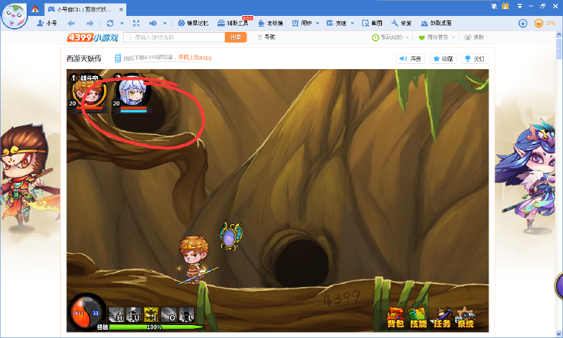This screenshot has height=338, width=563.
Task: Take a screenshot with 截图
Action: 372,23
